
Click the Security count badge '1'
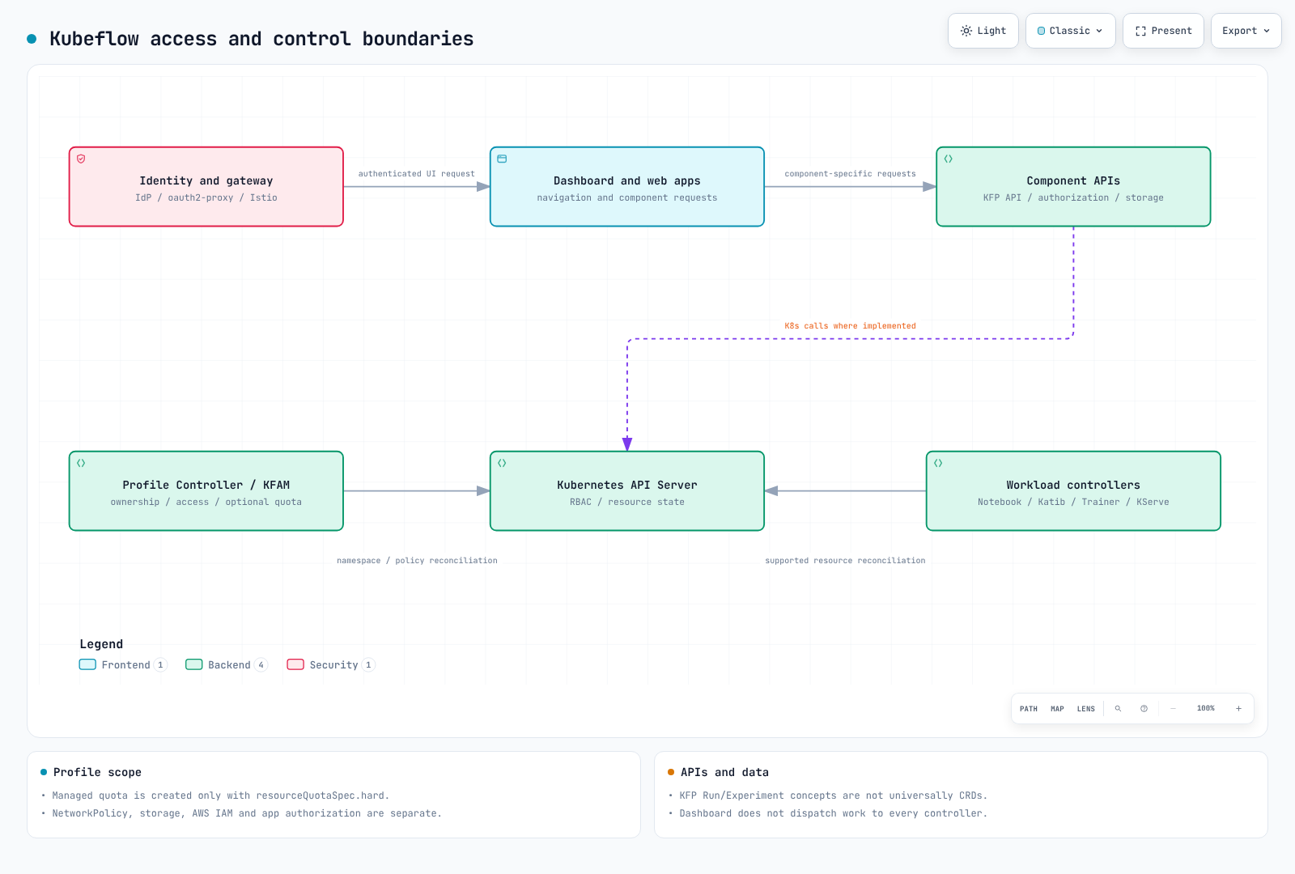[x=368, y=665]
